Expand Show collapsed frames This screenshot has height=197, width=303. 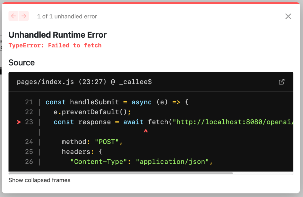[x=39, y=180]
